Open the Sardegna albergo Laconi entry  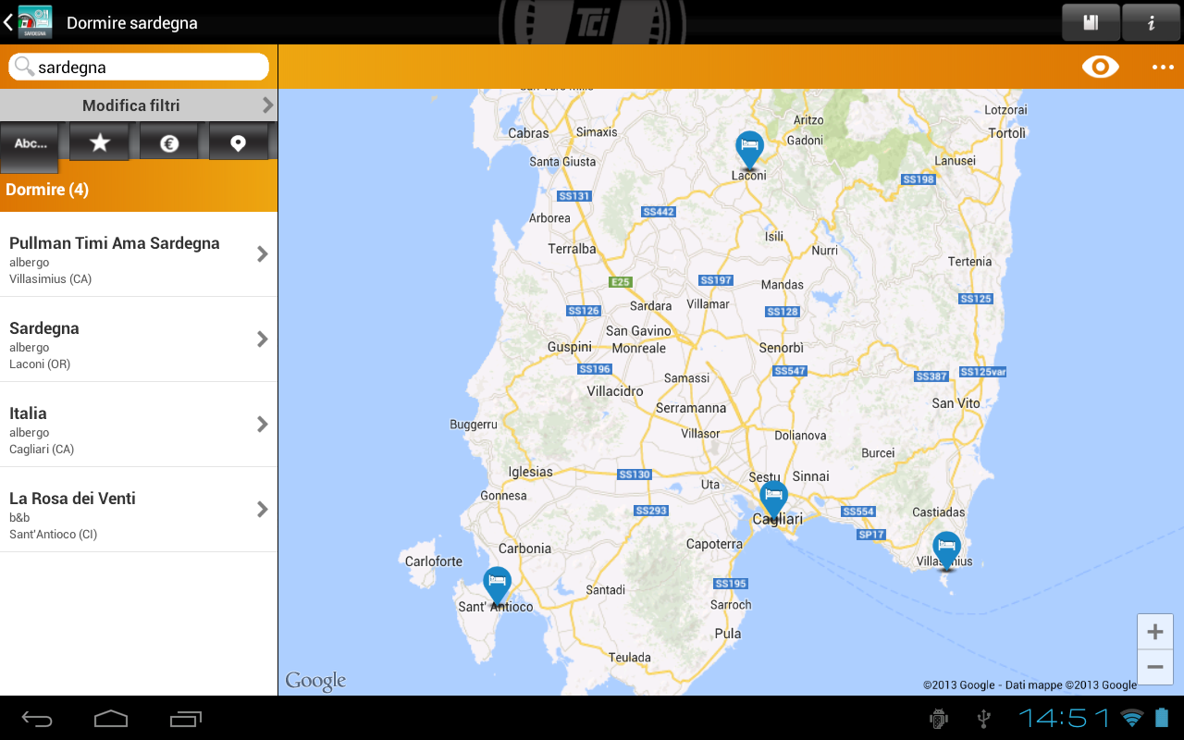(139, 339)
